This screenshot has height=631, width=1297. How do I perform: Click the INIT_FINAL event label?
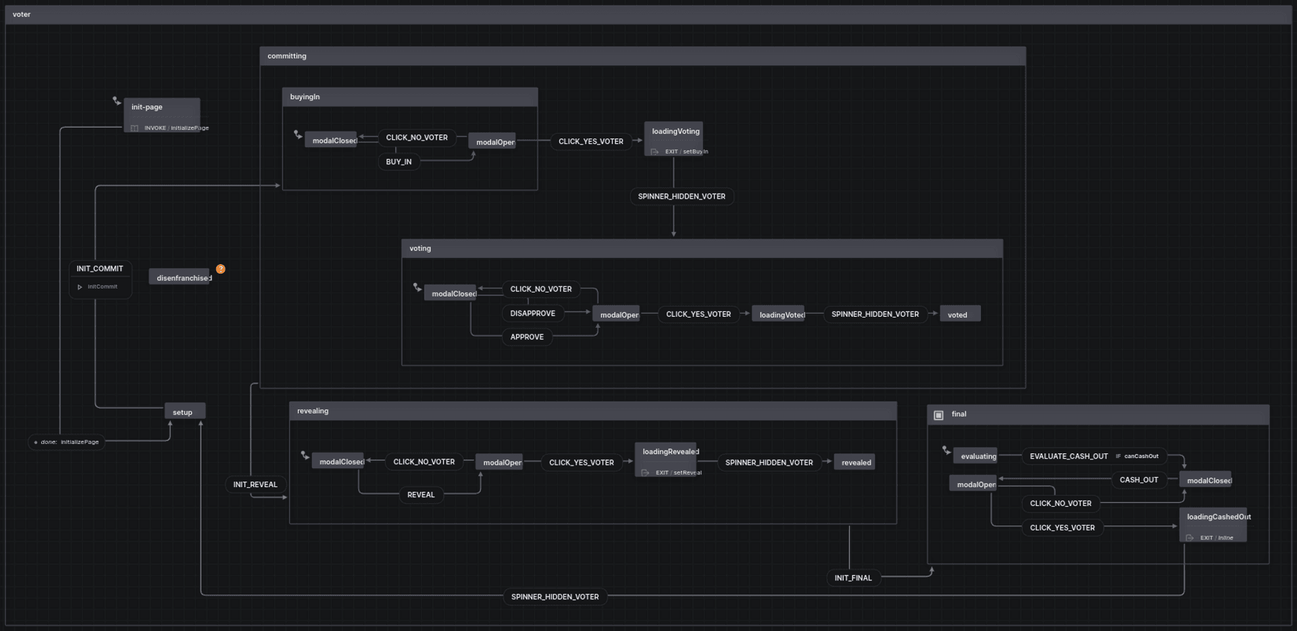[x=853, y=578]
